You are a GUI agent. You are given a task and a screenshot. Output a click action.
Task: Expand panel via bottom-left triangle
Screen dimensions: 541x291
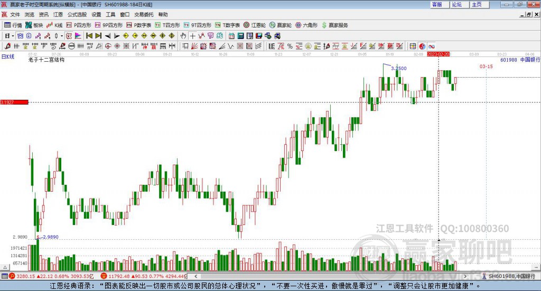[x=5, y=267]
